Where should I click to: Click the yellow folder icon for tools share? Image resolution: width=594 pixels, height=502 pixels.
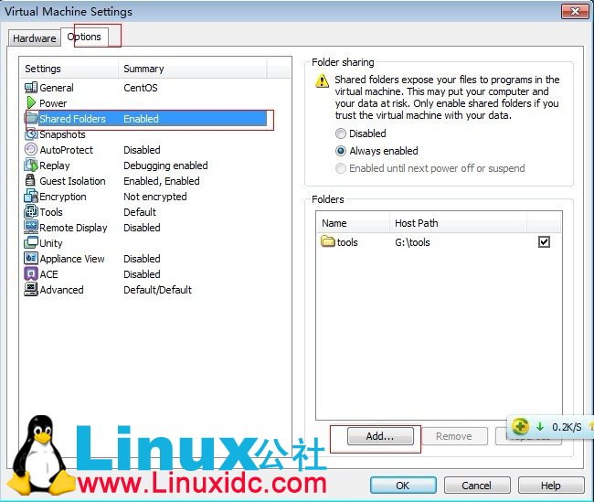point(328,241)
